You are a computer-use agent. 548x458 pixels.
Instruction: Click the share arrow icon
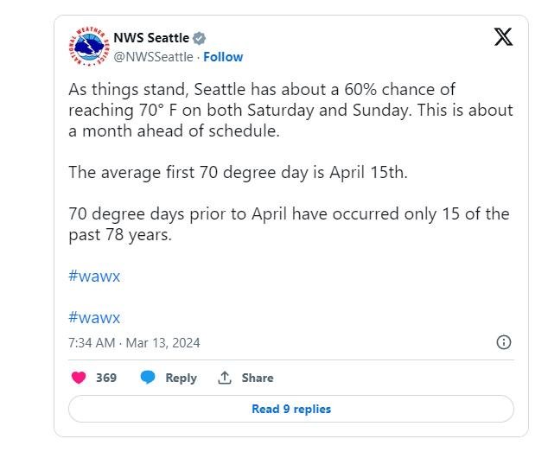(225, 378)
